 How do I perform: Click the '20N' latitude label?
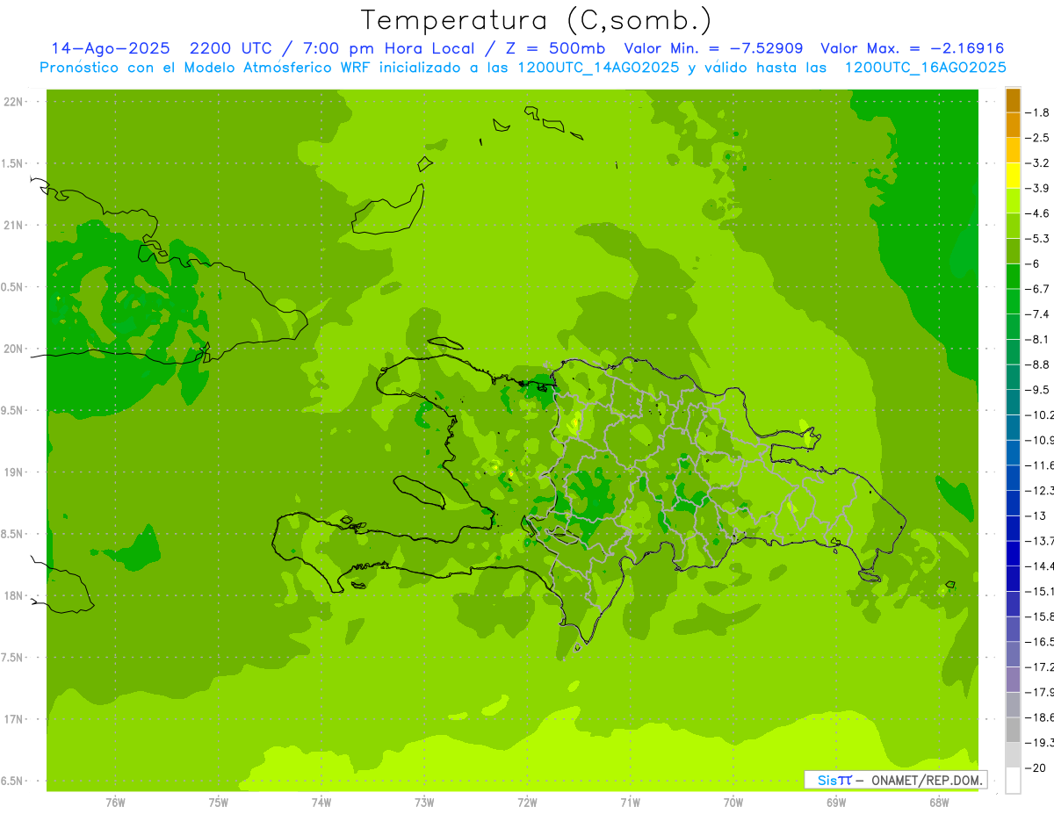(14, 349)
